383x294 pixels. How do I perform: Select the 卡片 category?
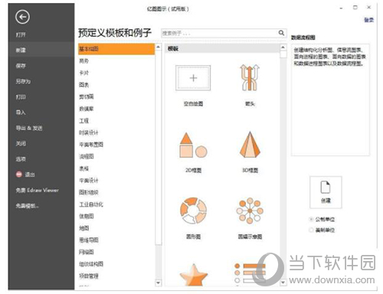tap(83, 73)
